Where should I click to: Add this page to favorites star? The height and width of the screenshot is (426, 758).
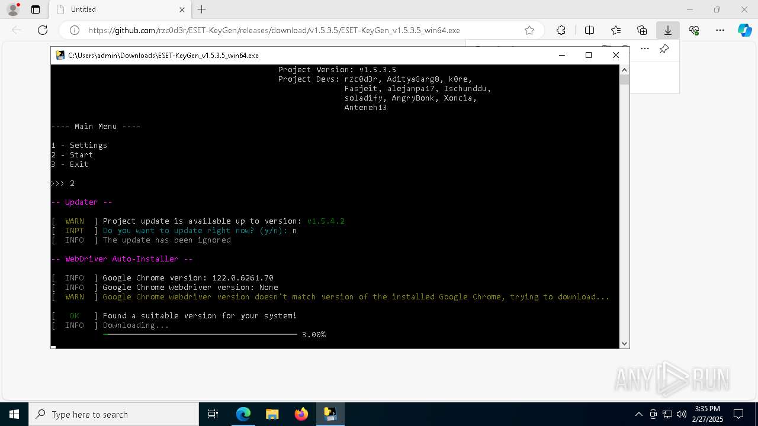pyautogui.click(x=529, y=30)
